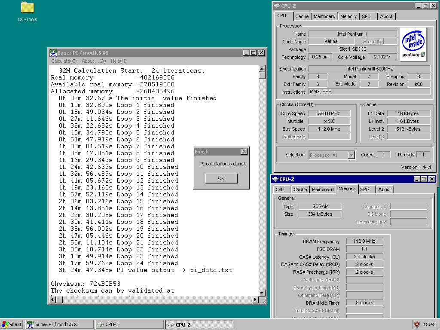Click the 15:45 system clock
The height and width of the screenshot is (330, 440).
(x=429, y=324)
